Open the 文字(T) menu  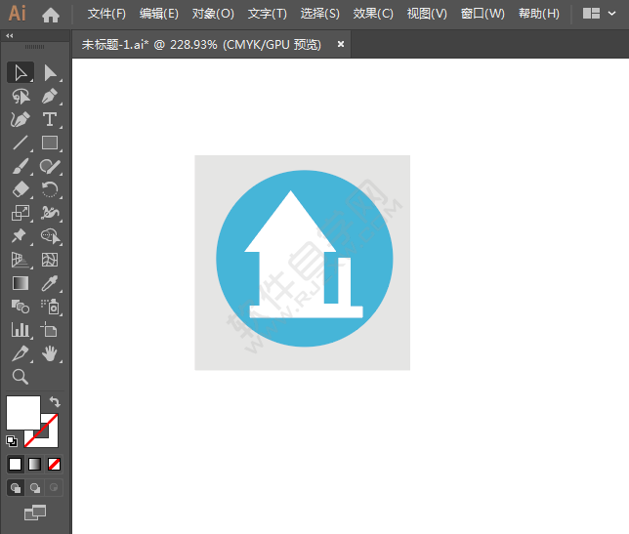tap(268, 14)
